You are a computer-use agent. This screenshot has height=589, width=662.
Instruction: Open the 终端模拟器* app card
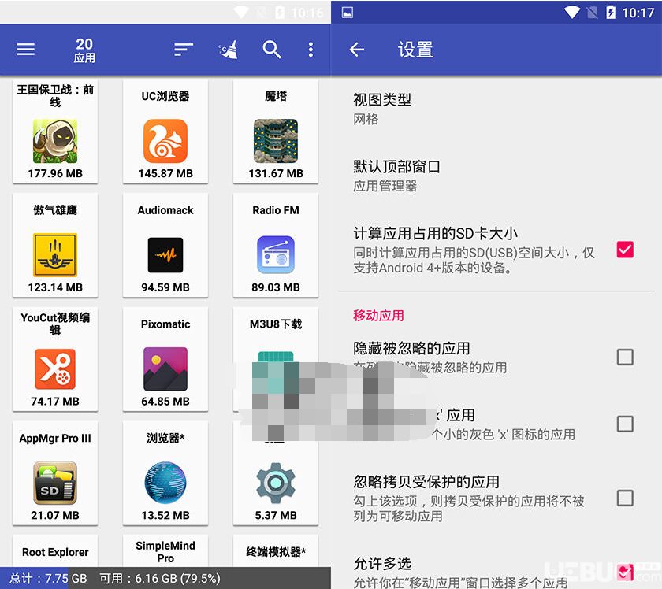click(x=276, y=551)
